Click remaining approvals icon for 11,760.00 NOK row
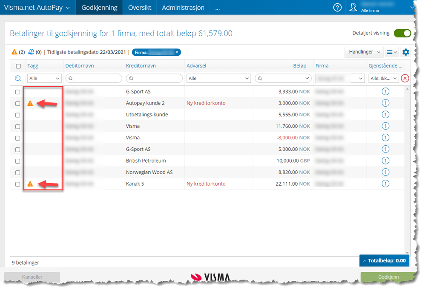 tap(385, 126)
